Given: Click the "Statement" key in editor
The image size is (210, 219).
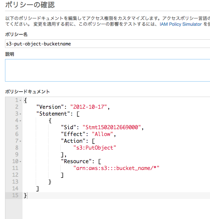Looking at the screenshot, I should click(x=53, y=114).
